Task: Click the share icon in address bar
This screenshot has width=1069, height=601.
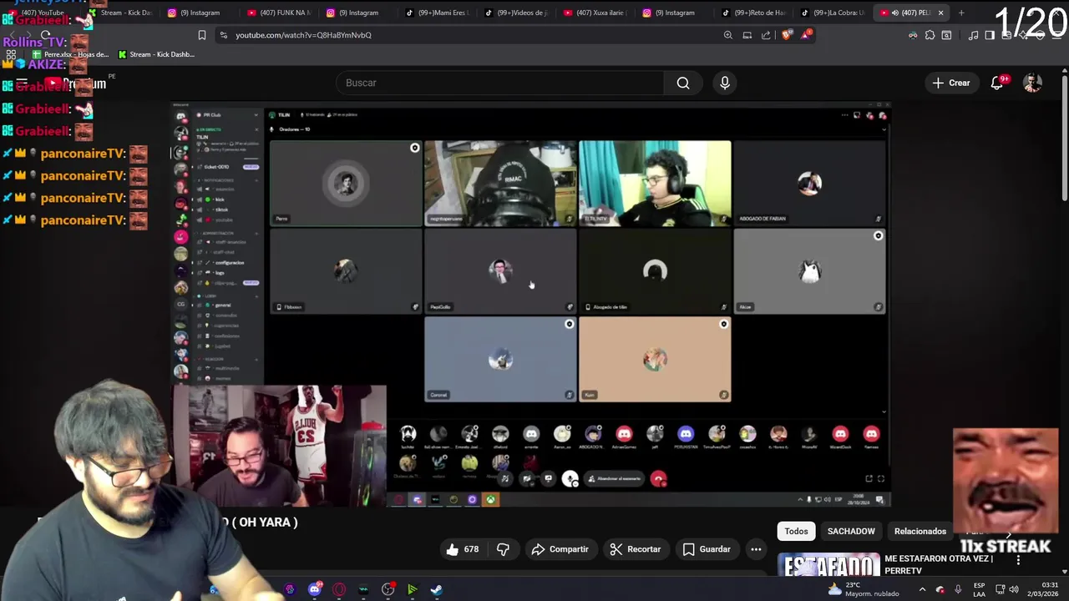Action: [x=766, y=35]
